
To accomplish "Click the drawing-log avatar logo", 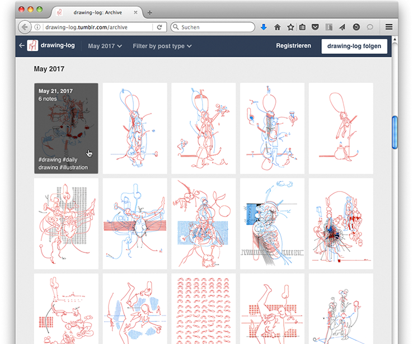I will click(32, 45).
